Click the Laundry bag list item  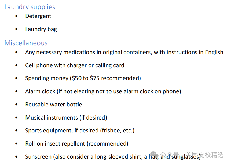click(41, 29)
